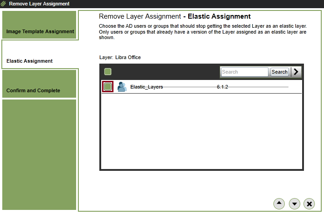
Task: Toggle the select-all checkbox in list header
Action: tap(108, 72)
